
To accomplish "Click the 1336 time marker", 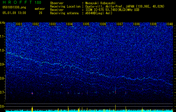I will tap(103, 24).
